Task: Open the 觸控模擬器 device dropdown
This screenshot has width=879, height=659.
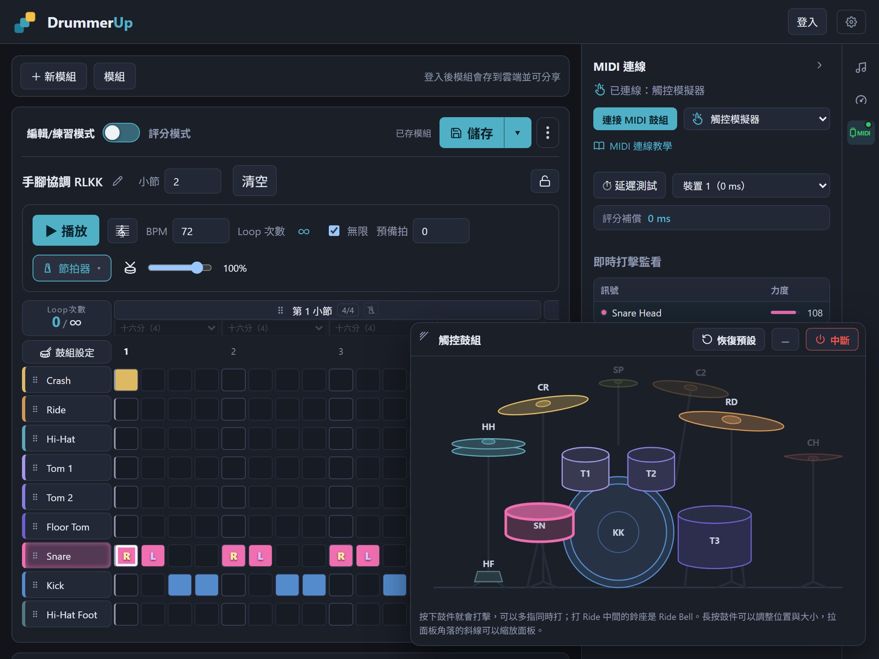Action: pyautogui.click(x=757, y=119)
